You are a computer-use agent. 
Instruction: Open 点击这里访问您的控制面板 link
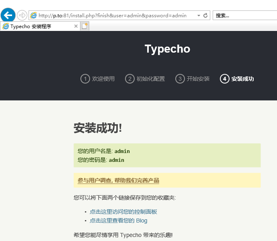click(123, 212)
